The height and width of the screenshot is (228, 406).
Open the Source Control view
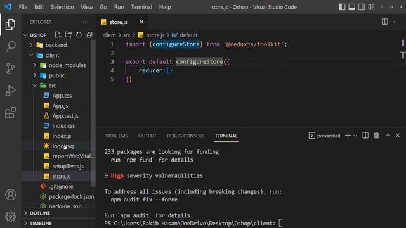(10, 68)
